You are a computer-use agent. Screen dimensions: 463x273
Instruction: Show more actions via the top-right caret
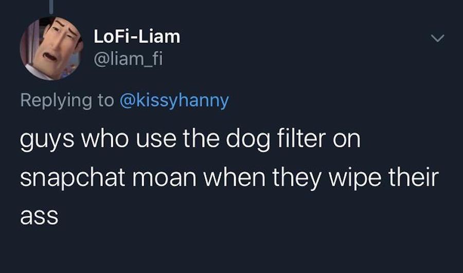pos(437,38)
